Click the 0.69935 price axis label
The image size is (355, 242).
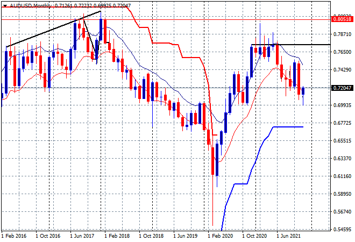tap(342, 105)
